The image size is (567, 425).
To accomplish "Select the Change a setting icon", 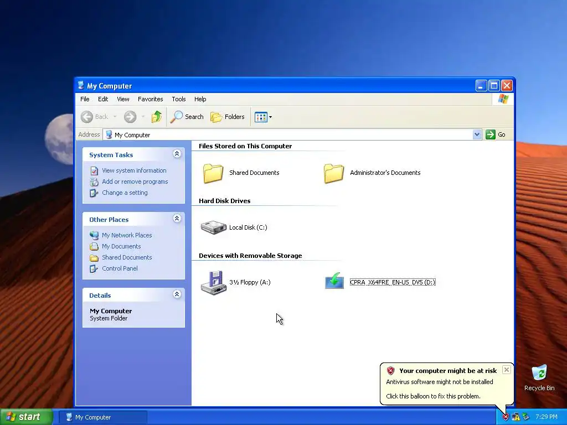I will coord(94,193).
